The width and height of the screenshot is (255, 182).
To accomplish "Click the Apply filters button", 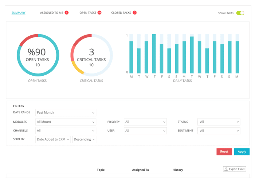I will 242,152.
